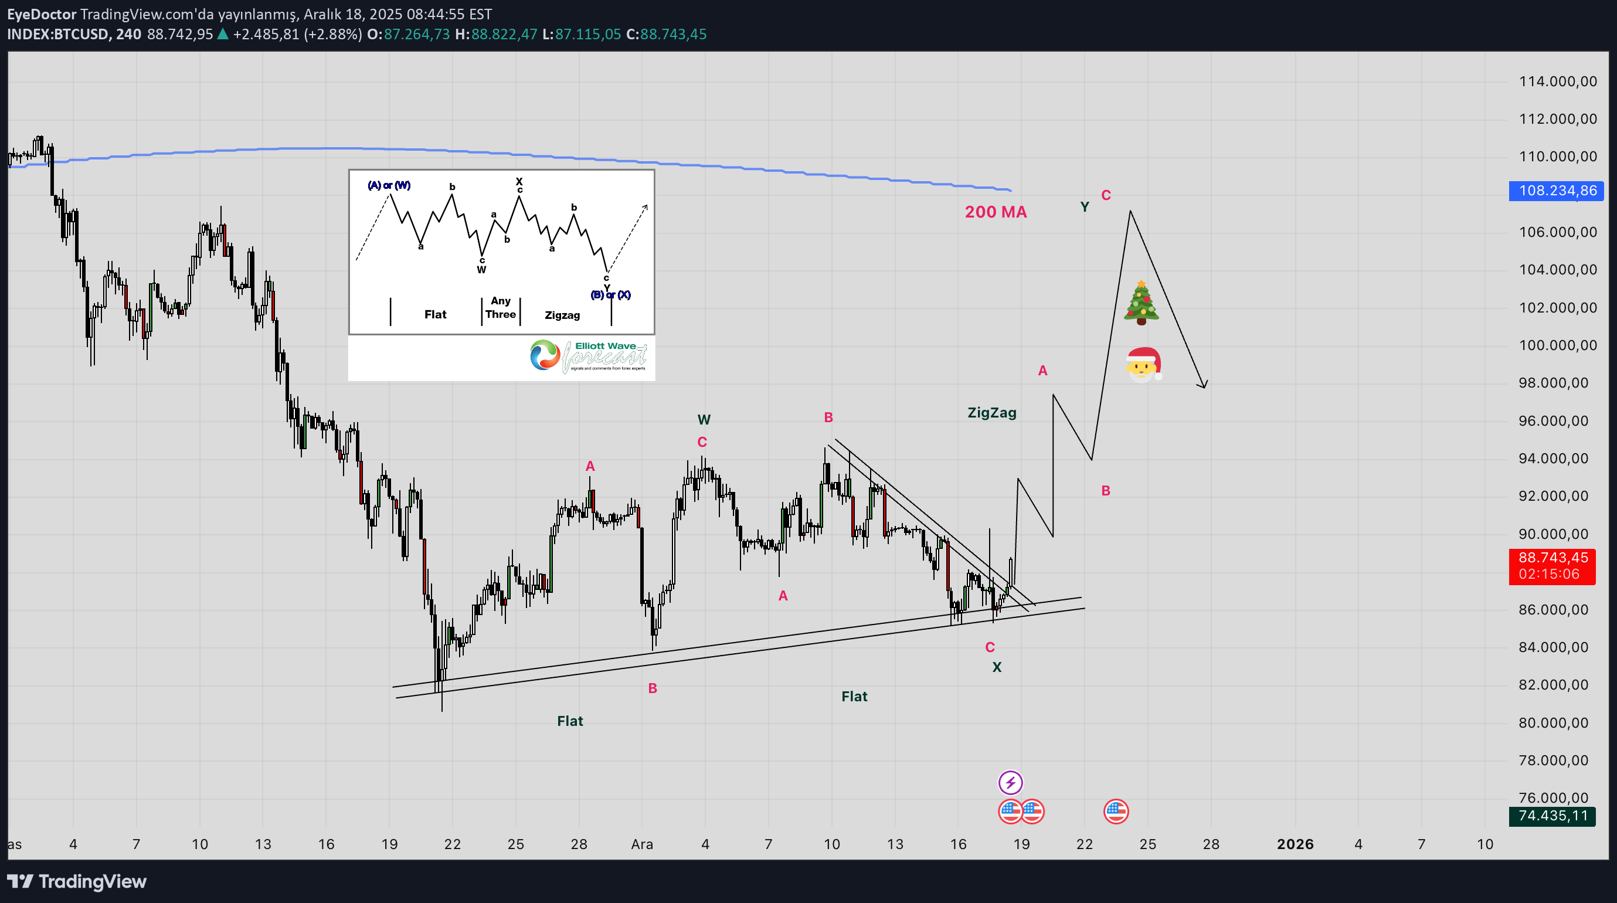Click the EyeDoctor author name

[x=42, y=14]
